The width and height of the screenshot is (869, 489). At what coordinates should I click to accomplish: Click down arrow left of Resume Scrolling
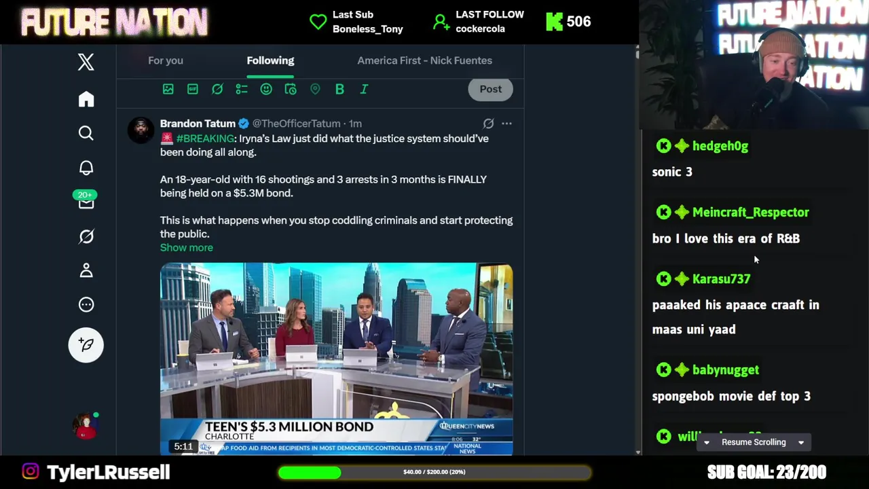[707, 443]
